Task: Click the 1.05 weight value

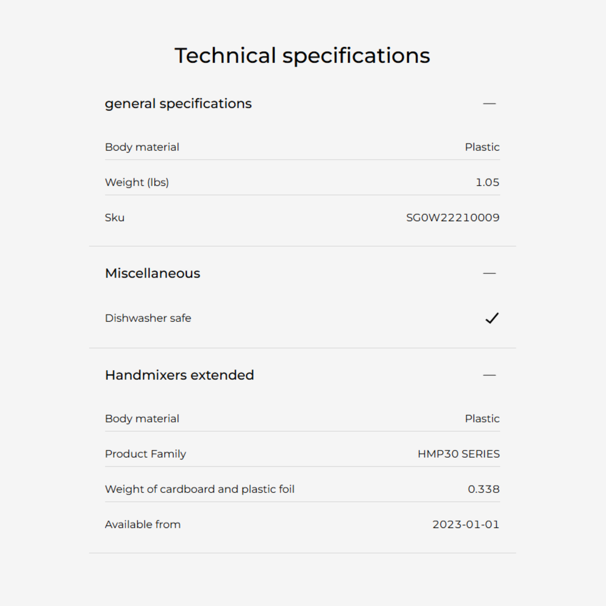Action: 487,182
